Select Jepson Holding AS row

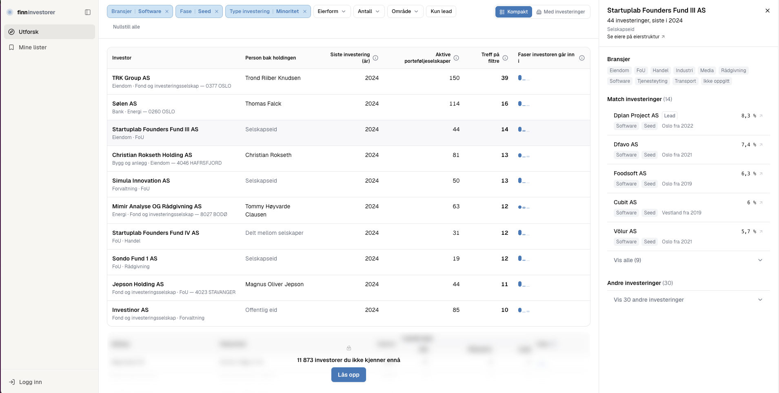click(x=348, y=288)
